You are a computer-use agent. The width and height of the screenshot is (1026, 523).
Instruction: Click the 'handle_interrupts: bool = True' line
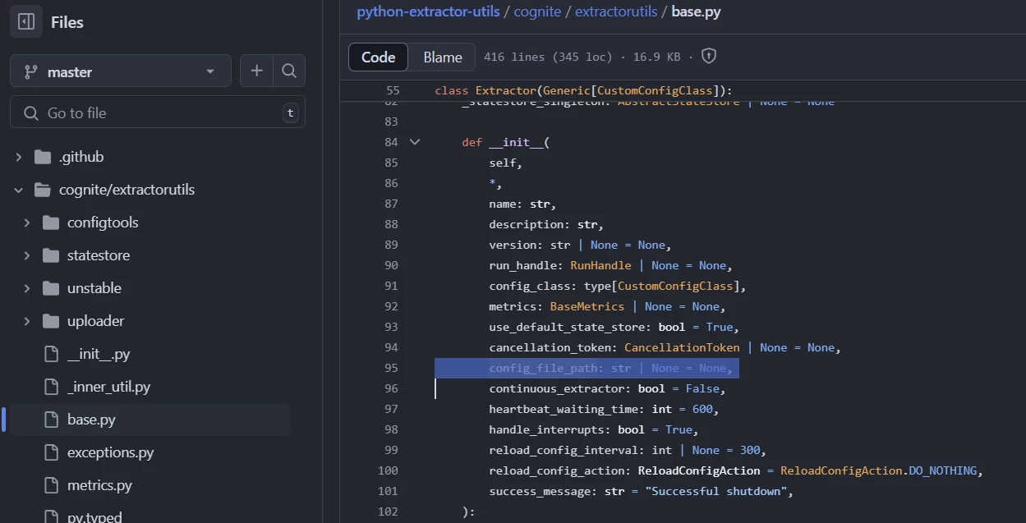(594, 429)
